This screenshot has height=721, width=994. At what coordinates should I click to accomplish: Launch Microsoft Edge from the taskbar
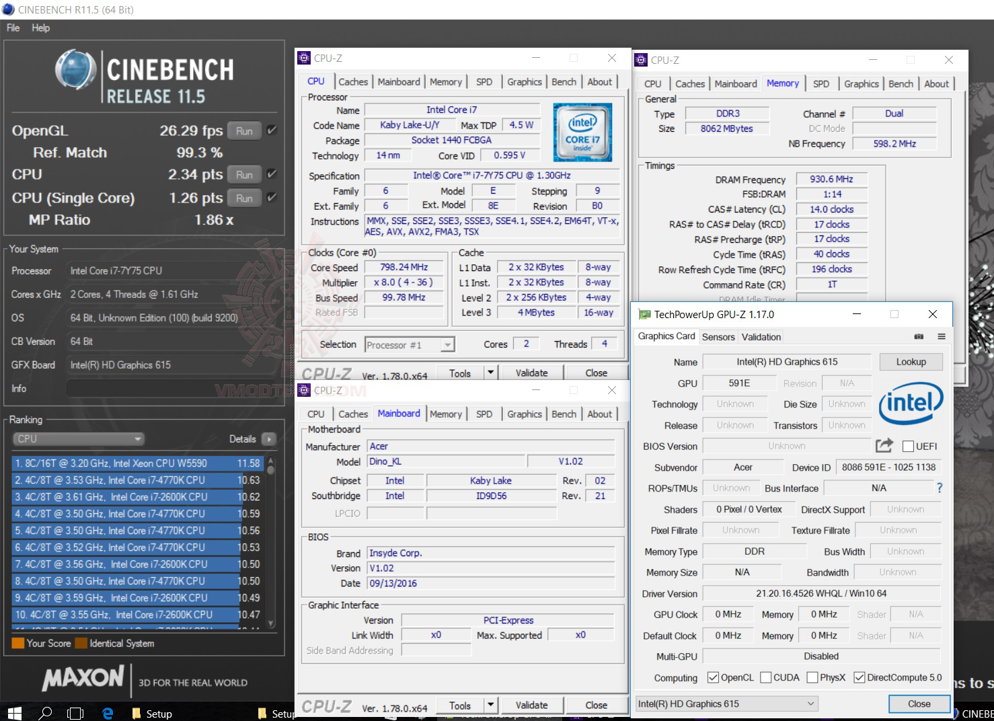tap(108, 713)
